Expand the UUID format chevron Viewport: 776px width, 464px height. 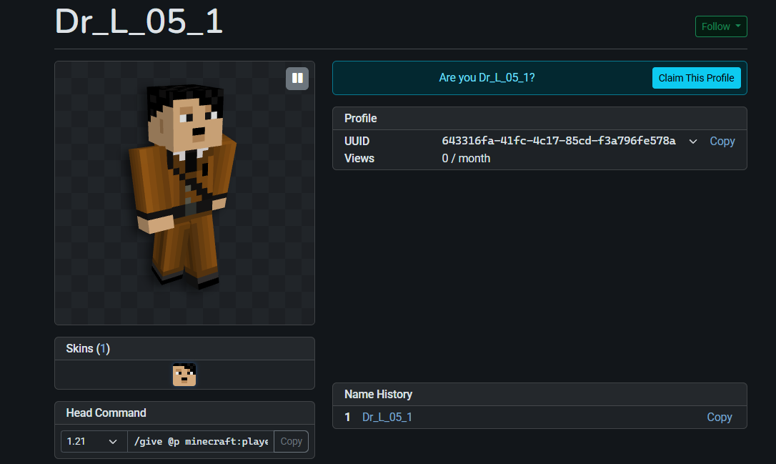pyautogui.click(x=693, y=142)
